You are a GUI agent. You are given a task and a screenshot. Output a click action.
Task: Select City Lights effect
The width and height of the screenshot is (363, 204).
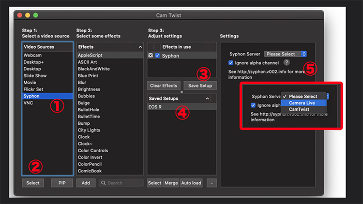click(x=110, y=130)
